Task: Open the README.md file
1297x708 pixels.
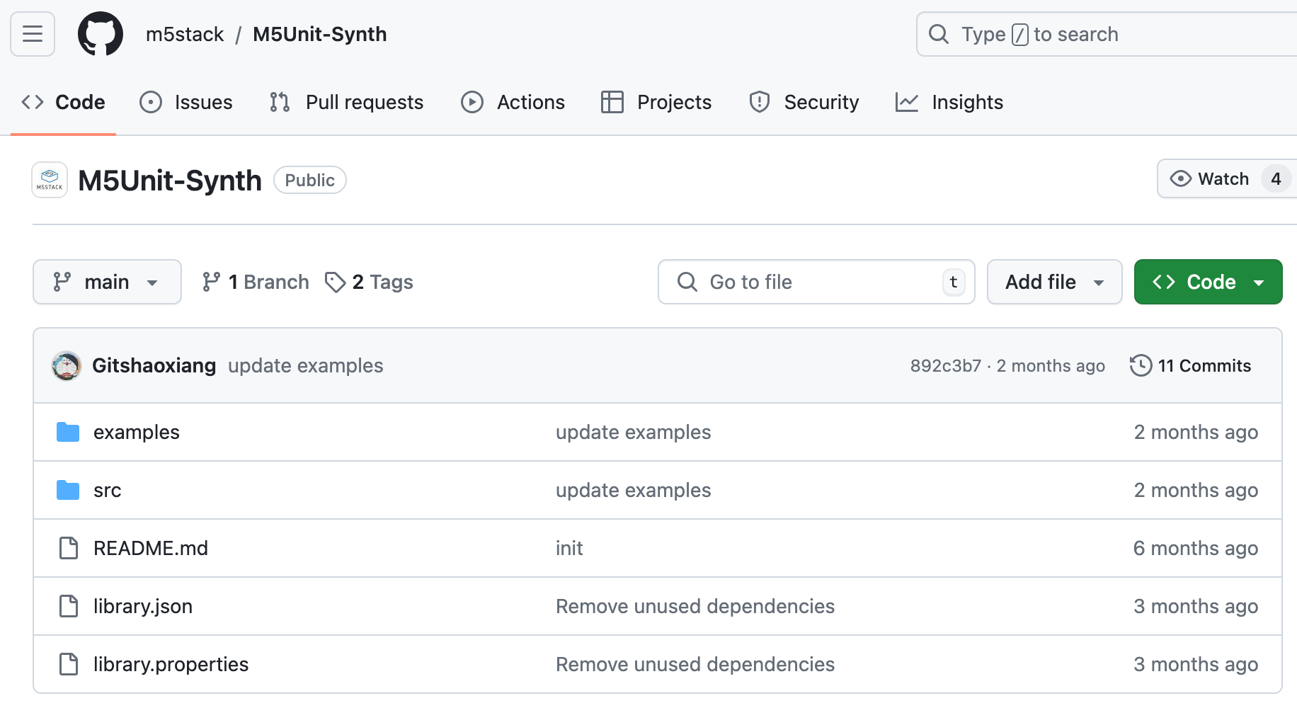Action: (150, 548)
